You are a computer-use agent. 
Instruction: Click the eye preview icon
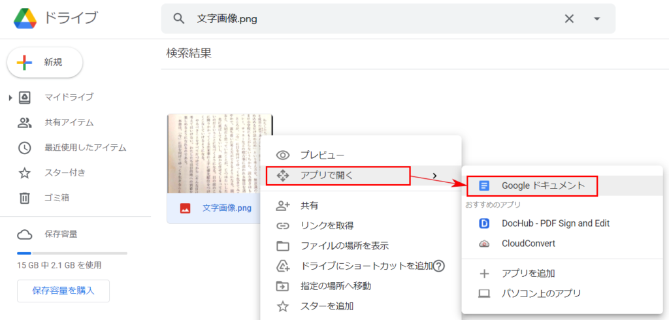tap(283, 155)
